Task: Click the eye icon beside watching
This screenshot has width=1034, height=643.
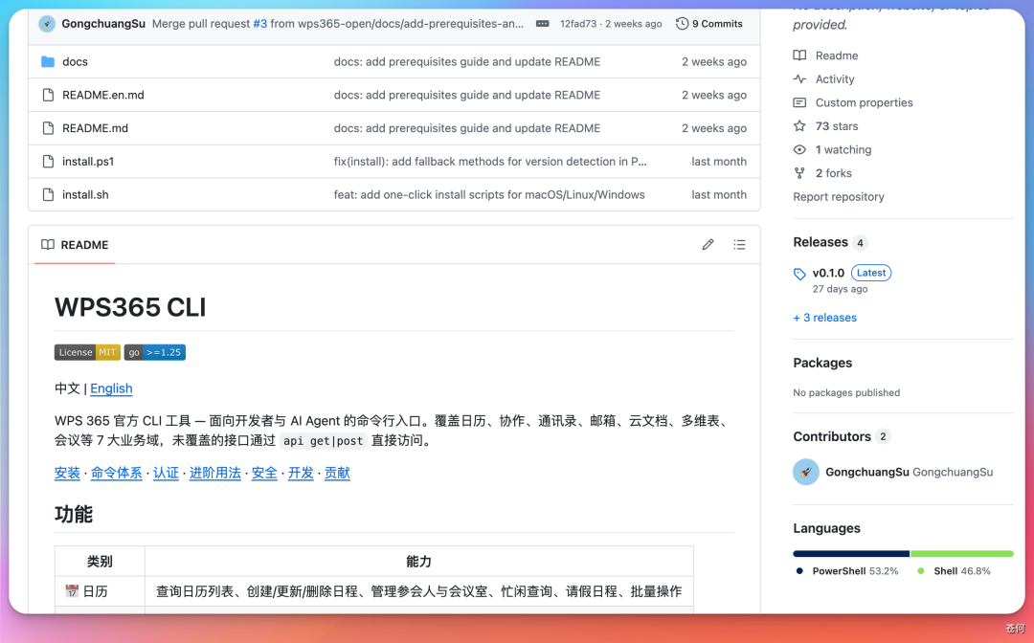Action: pyautogui.click(x=799, y=149)
